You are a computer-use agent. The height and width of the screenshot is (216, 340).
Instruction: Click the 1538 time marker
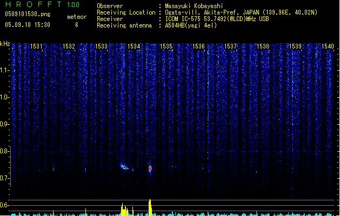click(x=263, y=46)
